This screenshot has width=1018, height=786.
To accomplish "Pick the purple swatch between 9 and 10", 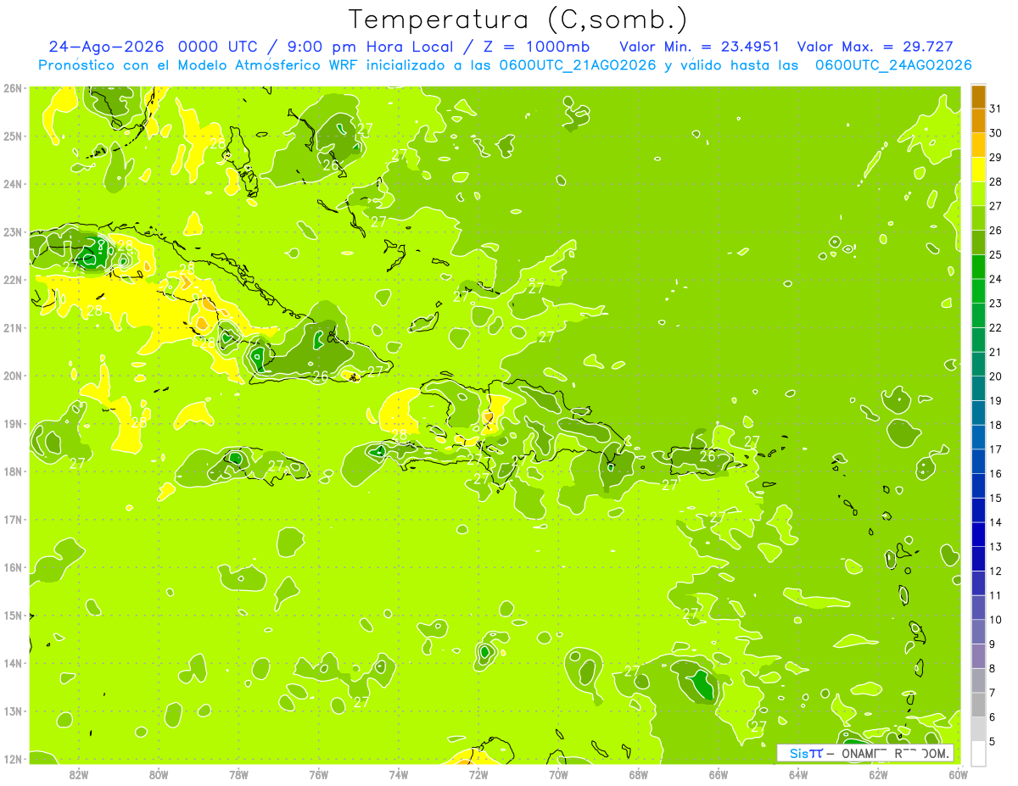I will (x=978, y=632).
